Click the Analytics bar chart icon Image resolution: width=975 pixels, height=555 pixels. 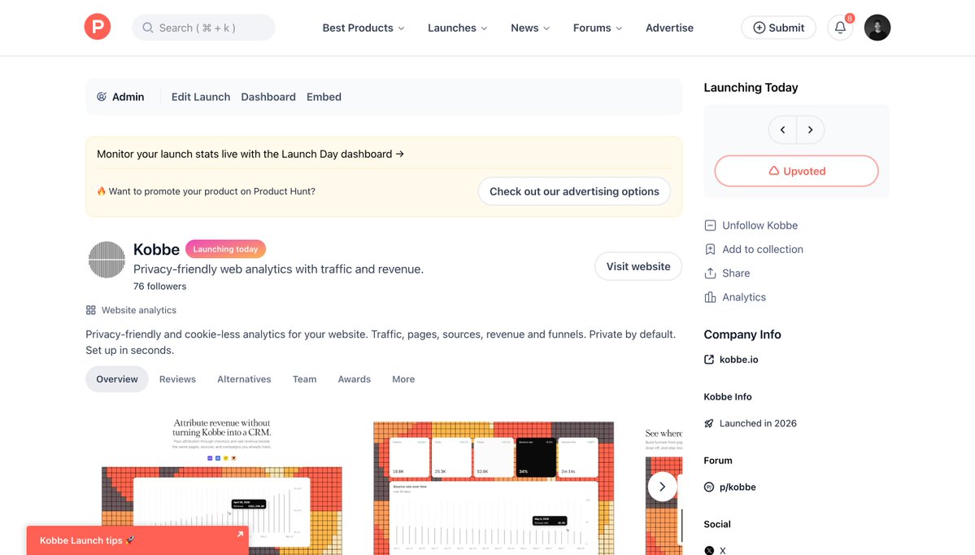[x=710, y=297]
